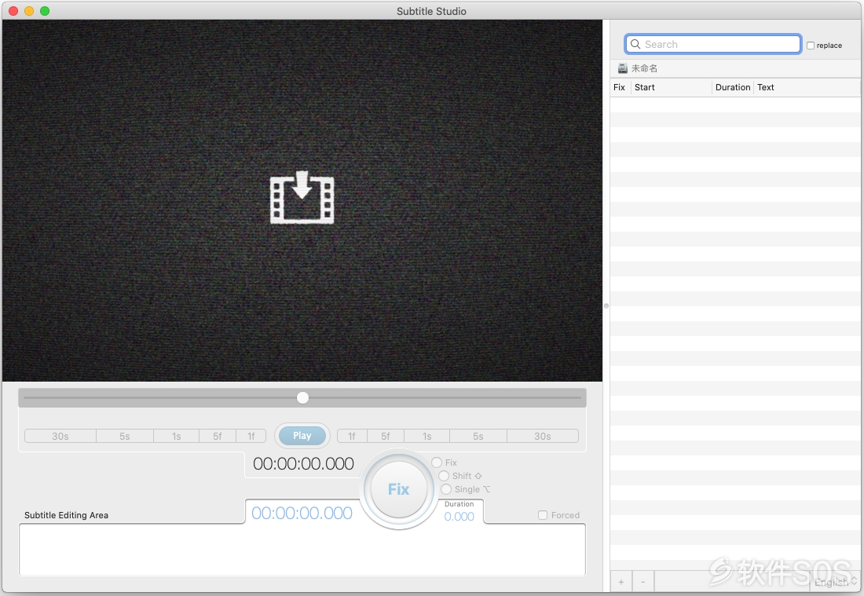Step forward 5s
Image resolution: width=864 pixels, height=596 pixels.
coord(478,437)
